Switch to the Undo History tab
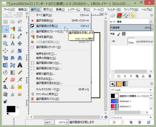Viewport: 156px width, 127px height. click(133, 15)
